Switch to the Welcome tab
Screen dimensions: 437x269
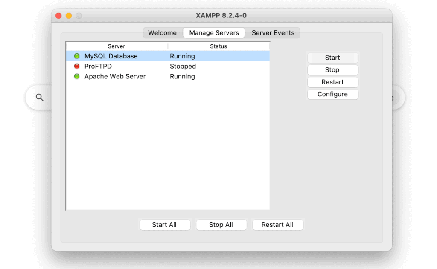163,32
